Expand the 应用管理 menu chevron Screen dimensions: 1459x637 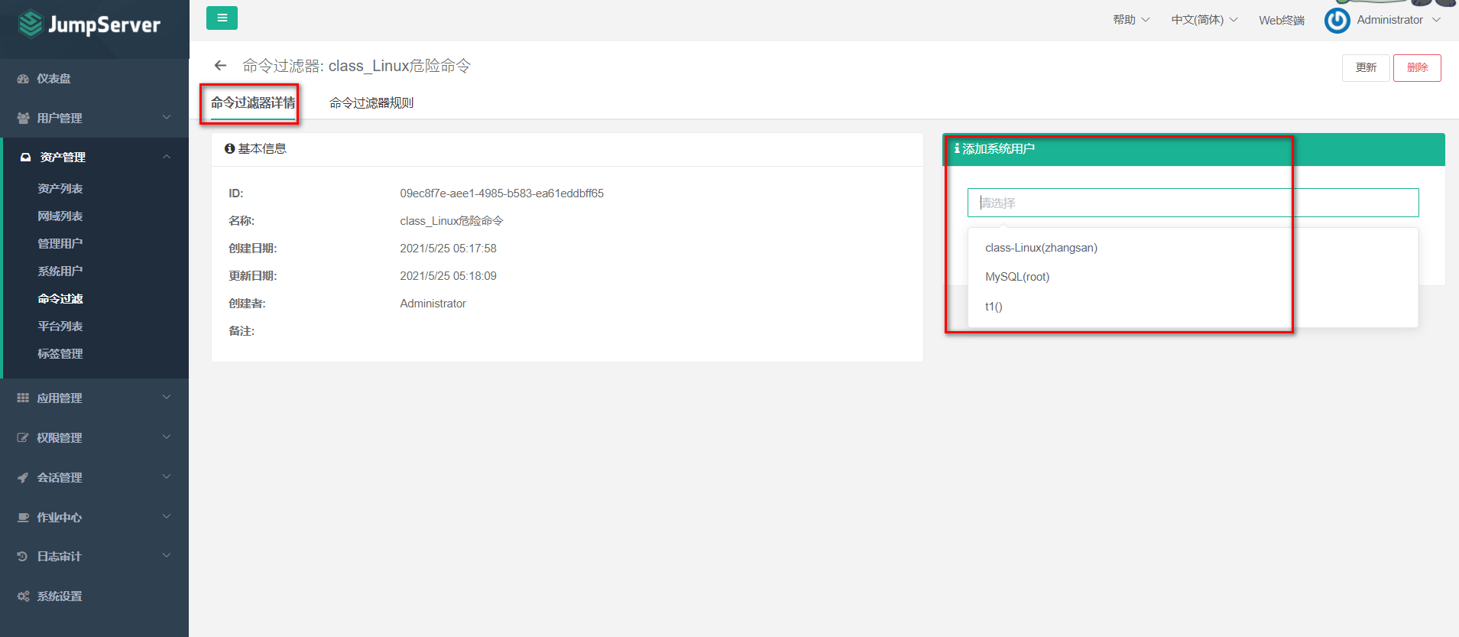167,398
